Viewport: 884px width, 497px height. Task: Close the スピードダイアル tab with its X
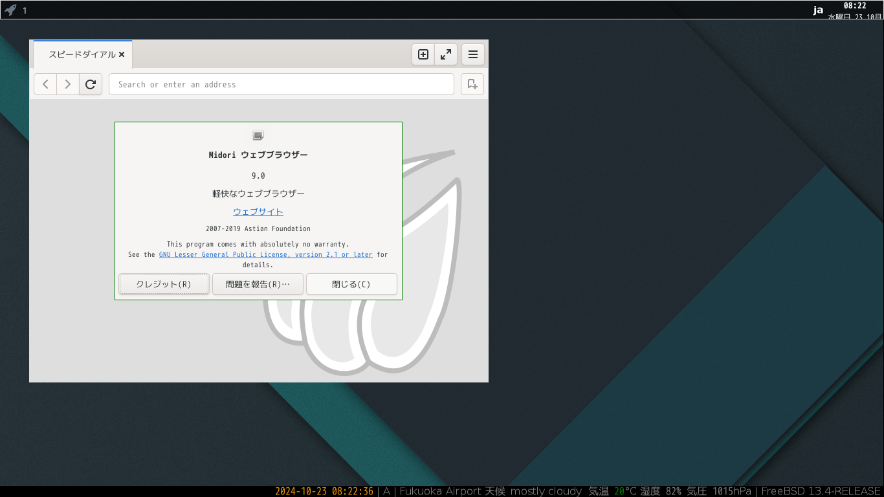pyautogui.click(x=122, y=55)
